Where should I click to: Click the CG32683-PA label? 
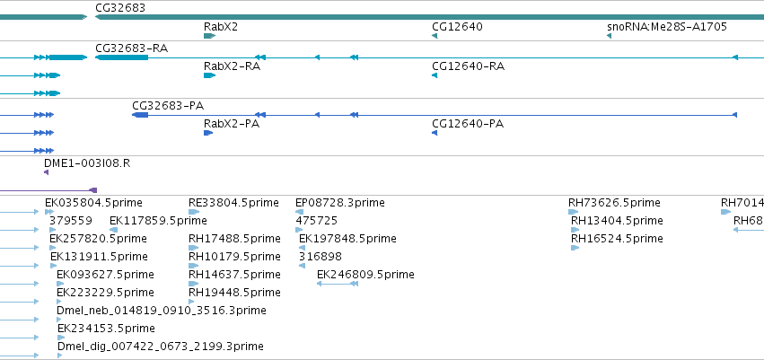pyautogui.click(x=168, y=106)
